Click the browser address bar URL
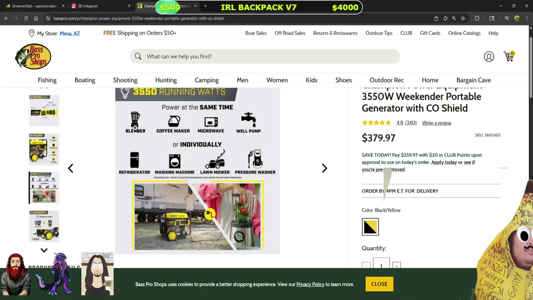Screen dimensions: 533x300 139,18
